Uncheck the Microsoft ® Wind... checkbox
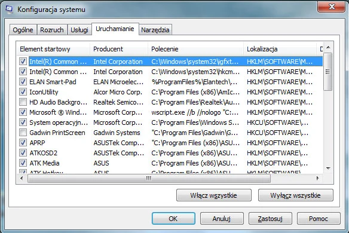Screen dimensions: 349x233 [23, 112]
